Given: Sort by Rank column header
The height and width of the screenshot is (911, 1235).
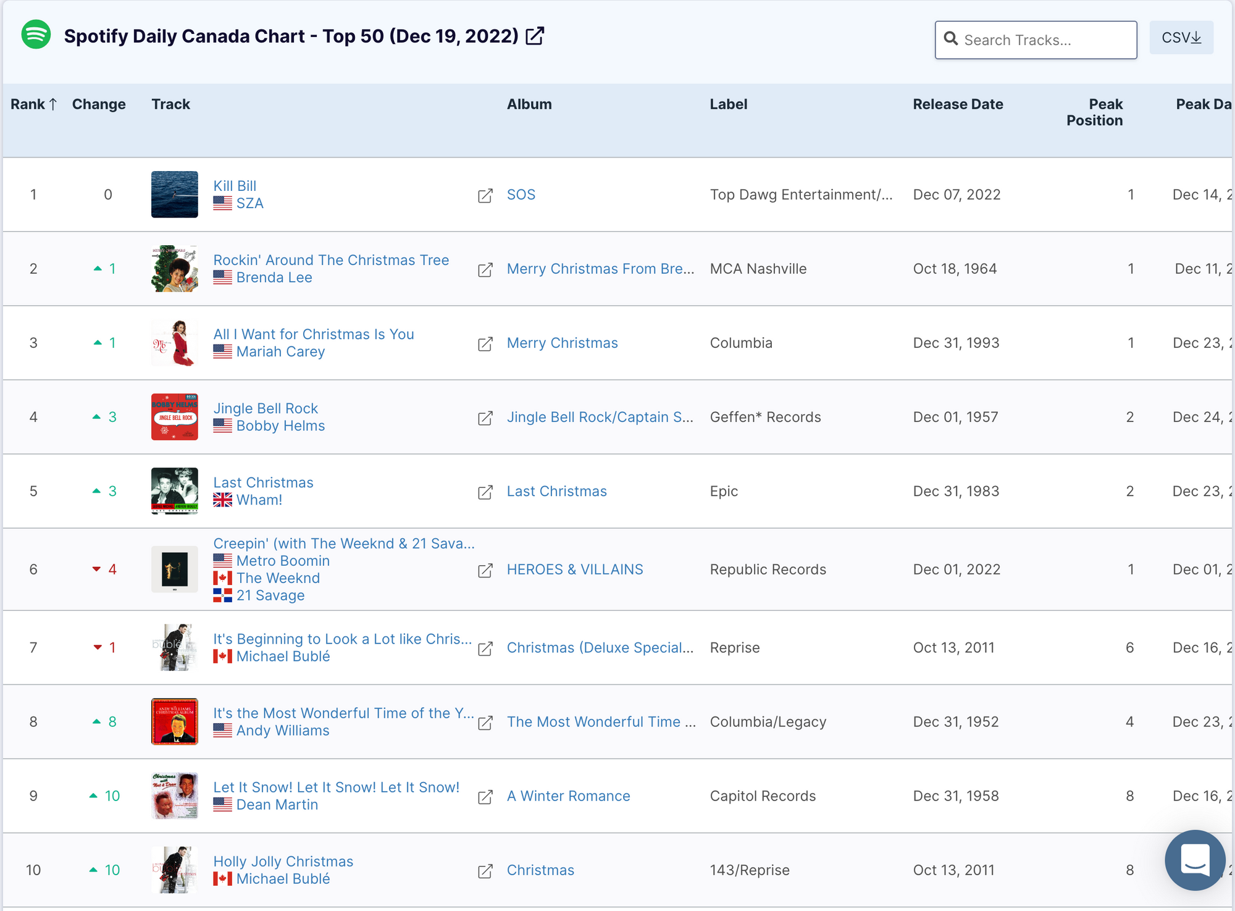Looking at the screenshot, I should [x=34, y=104].
